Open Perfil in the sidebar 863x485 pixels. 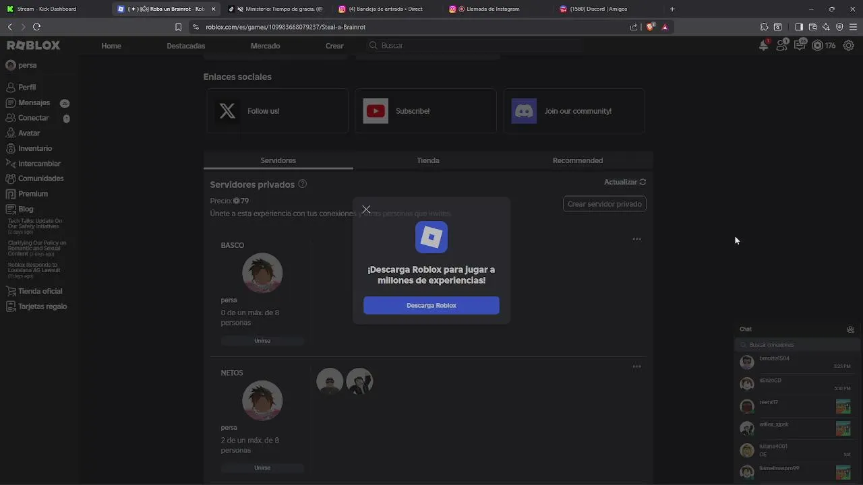point(22,88)
